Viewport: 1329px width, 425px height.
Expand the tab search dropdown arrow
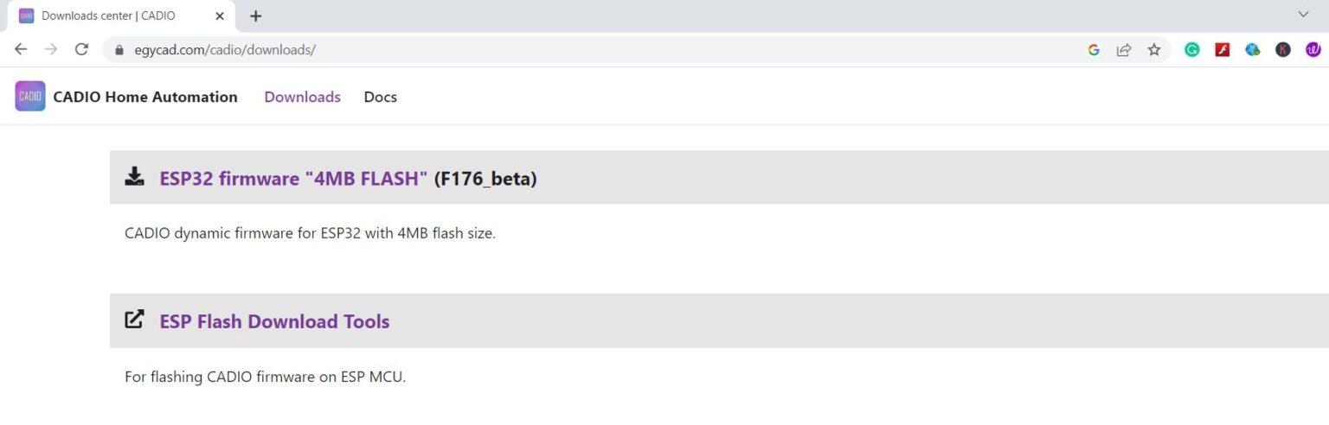tap(1303, 15)
